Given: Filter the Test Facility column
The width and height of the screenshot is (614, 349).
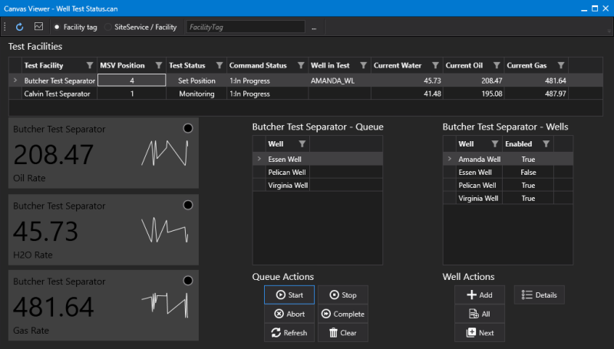Looking at the screenshot, I should 90,65.
